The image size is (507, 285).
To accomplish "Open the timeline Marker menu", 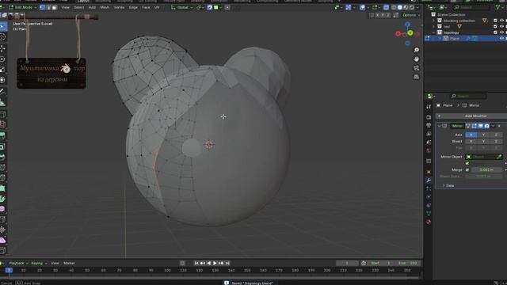I will click(x=69, y=263).
